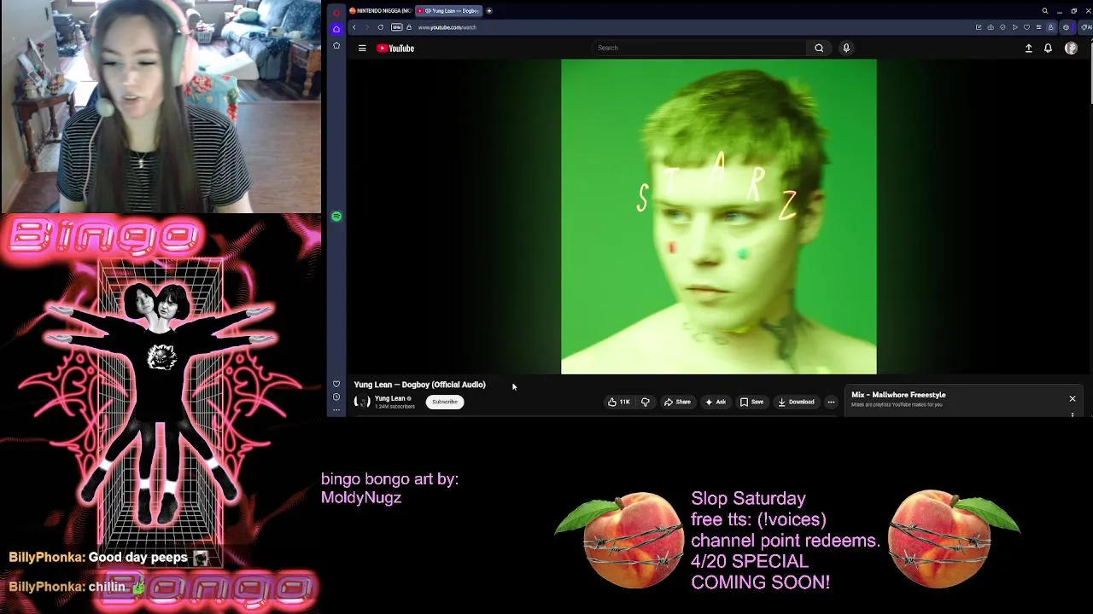Open the Ask AI button
Viewport: 1093px width, 614px height.
[x=716, y=402]
